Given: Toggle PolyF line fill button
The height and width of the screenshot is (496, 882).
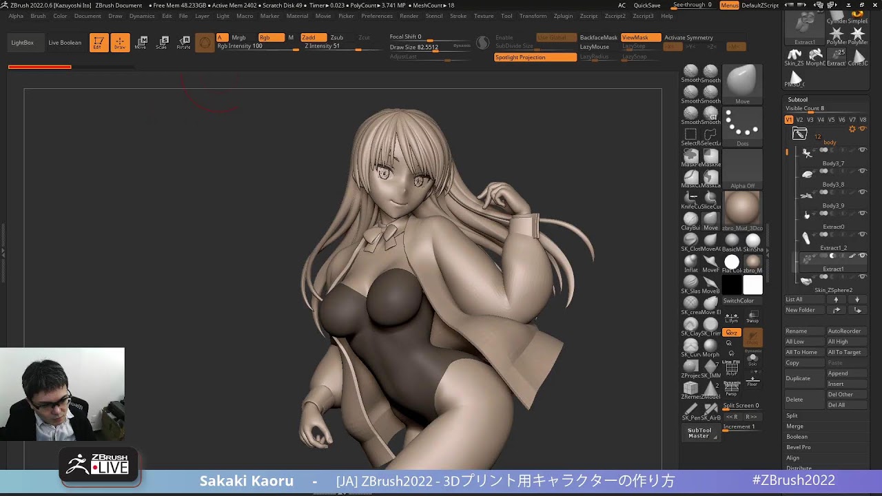Looking at the screenshot, I should (732, 368).
